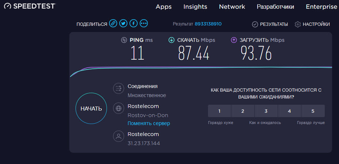Click the Rostov-on-Don server location
This screenshot has width=339, height=164.
(148, 115)
